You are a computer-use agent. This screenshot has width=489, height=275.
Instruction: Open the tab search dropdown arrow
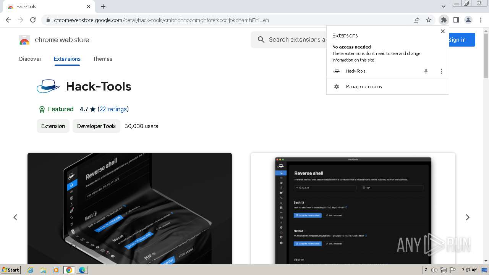443,6
